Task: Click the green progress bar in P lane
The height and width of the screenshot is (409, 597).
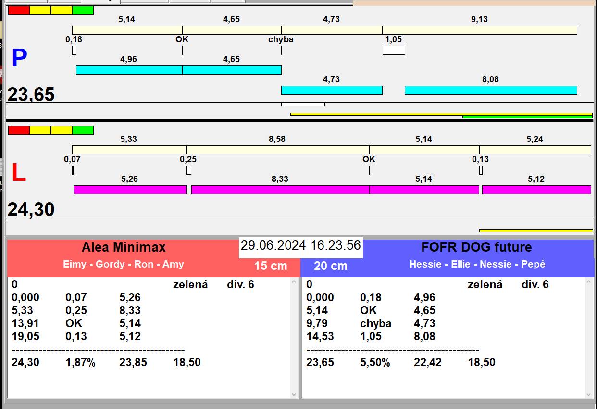Action: point(527,117)
